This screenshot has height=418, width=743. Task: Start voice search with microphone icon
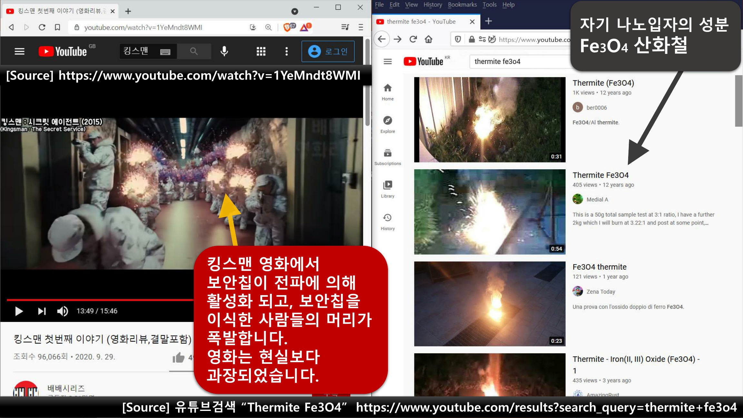[x=224, y=51]
